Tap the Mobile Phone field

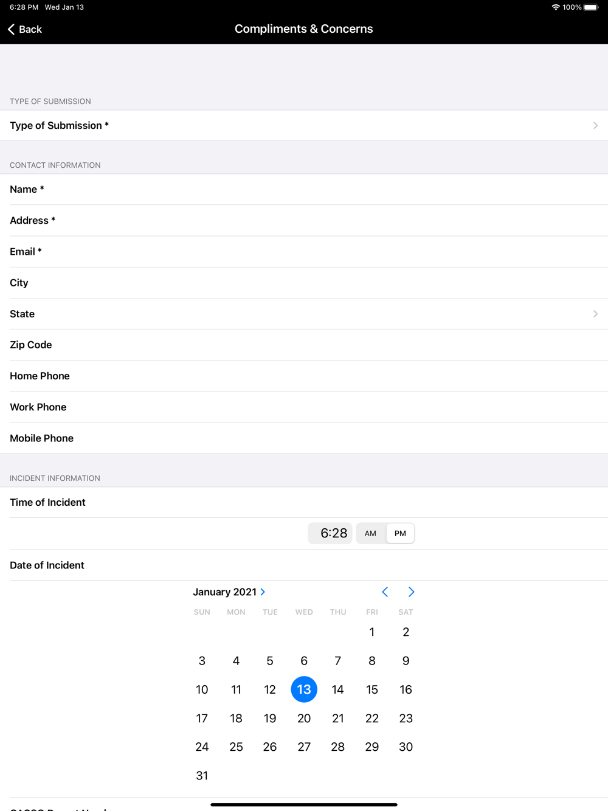click(304, 438)
